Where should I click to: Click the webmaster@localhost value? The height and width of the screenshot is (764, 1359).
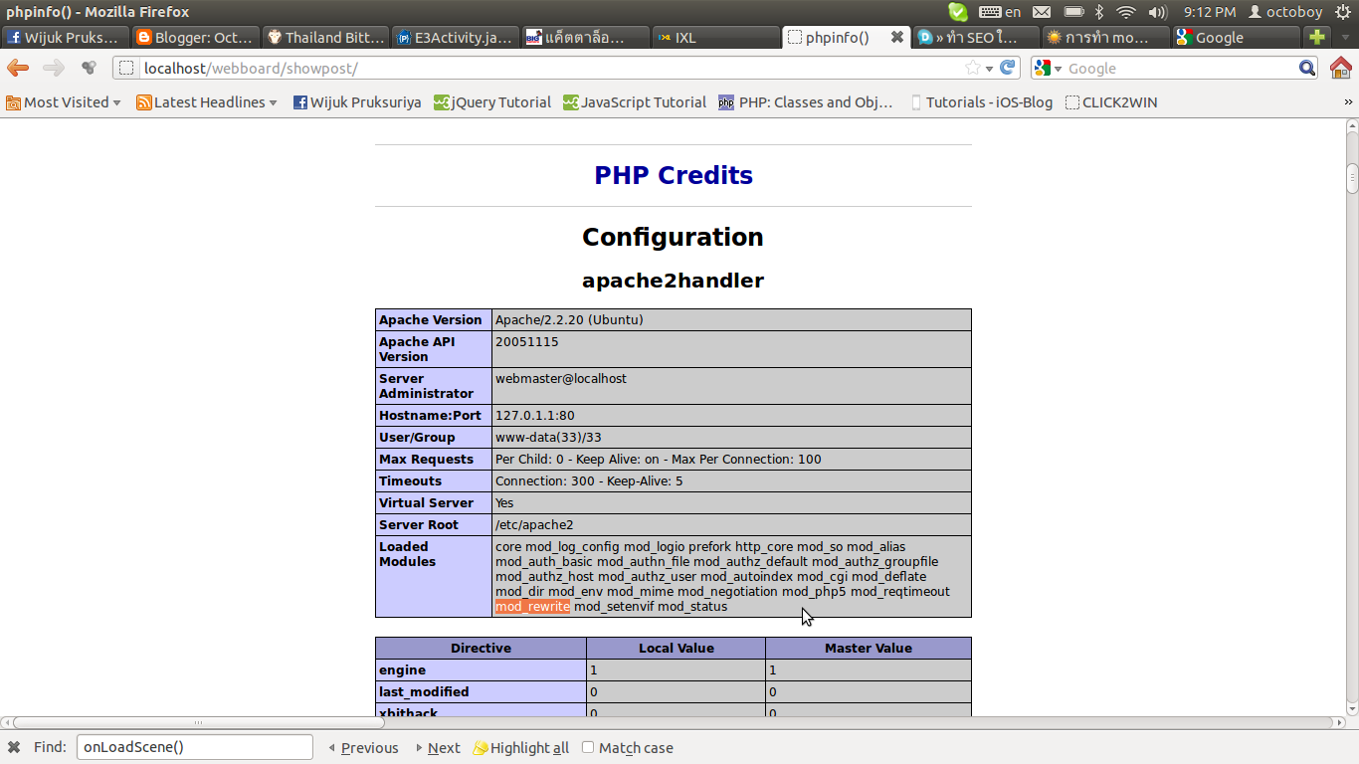(x=561, y=378)
